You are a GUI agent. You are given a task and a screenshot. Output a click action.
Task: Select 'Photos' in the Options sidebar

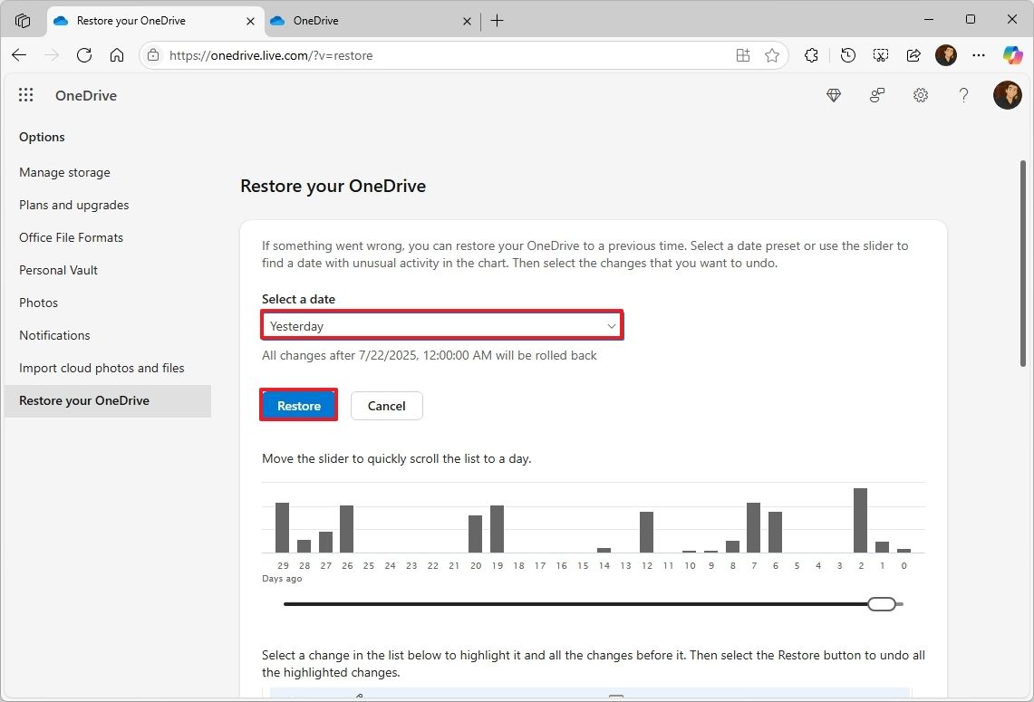[x=38, y=303]
